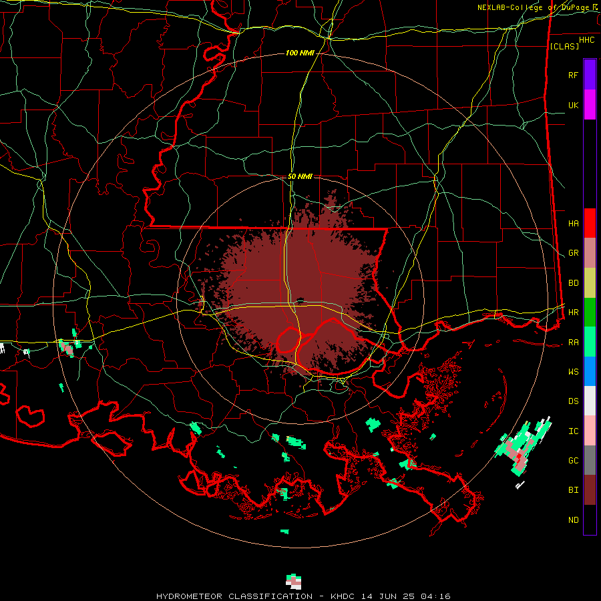Click the pink GR graupel swatch

[x=590, y=253]
